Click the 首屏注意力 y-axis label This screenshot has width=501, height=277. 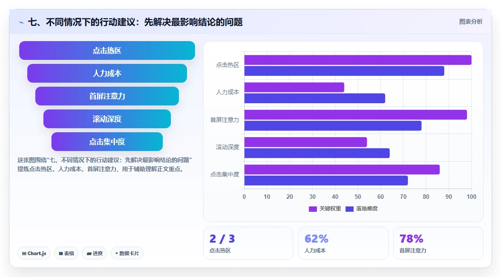(225, 120)
